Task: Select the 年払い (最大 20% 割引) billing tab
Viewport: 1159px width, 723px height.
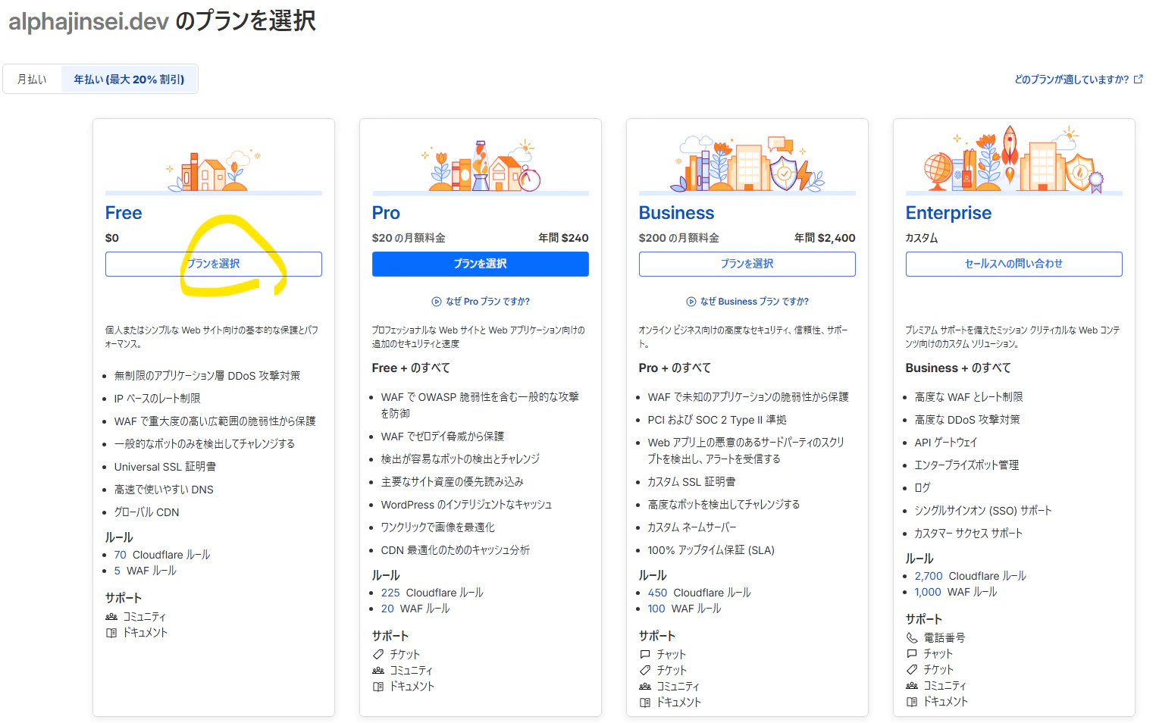Action: [129, 79]
